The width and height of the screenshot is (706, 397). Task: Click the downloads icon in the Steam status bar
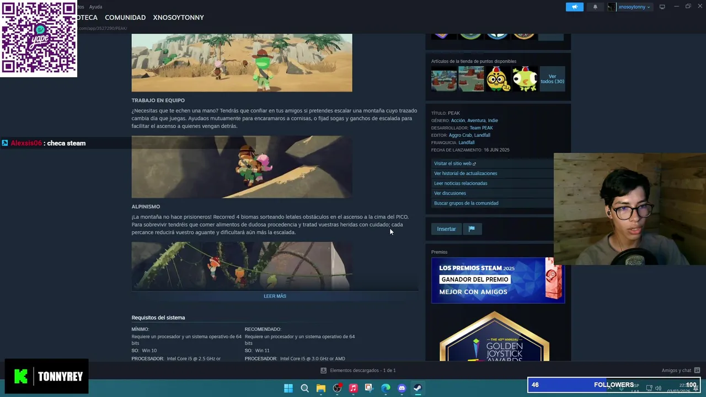pos(324,371)
